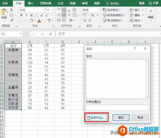Click the phonetic guide (wén) icon
The image size is (161, 138).
pyautogui.click(x=49, y=20)
